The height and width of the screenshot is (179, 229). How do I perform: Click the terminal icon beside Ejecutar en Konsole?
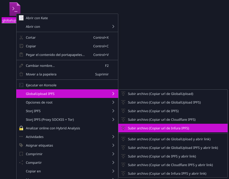[21, 85]
